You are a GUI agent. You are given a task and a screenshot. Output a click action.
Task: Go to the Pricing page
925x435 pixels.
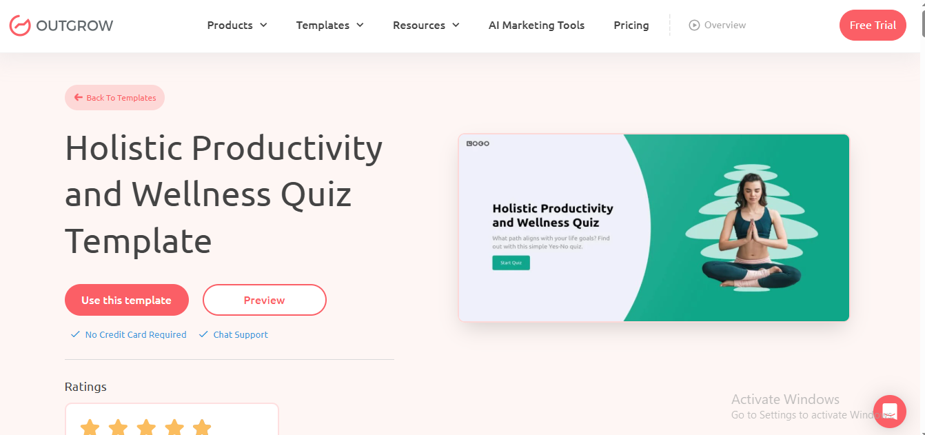[631, 26]
